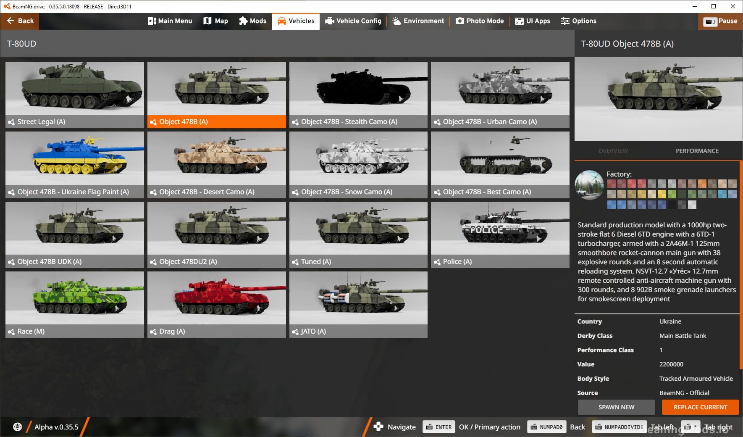Open the Vehicle Config tab
The width and height of the screenshot is (743, 437).
(353, 21)
